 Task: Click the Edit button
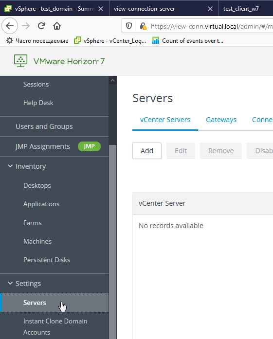coord(181,151)
